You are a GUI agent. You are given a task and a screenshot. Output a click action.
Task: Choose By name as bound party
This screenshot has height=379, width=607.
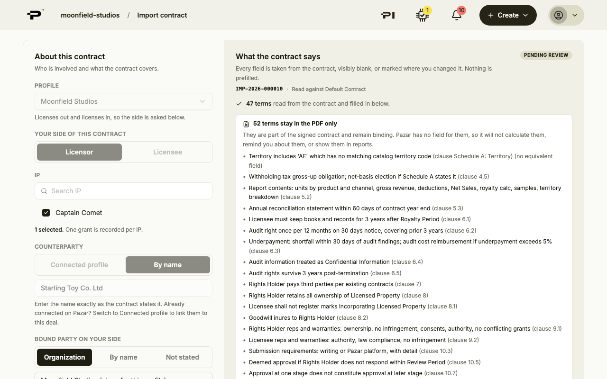coord(123,357)
